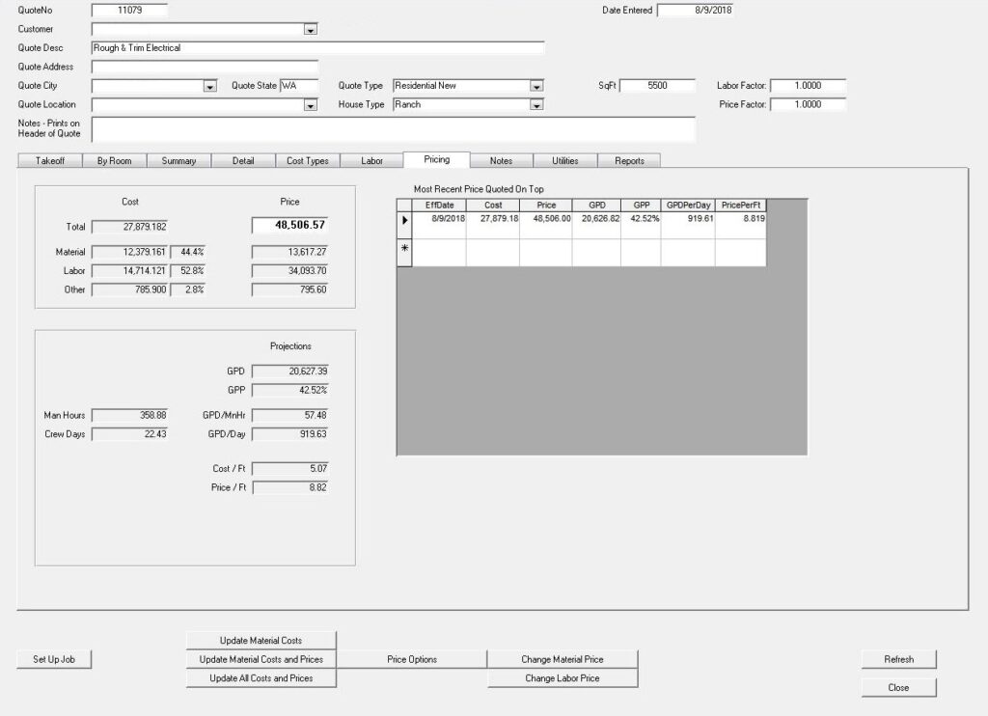Viewport: 988px width, 716px height.
Task: Open Price Options
Action: point(412,660)
